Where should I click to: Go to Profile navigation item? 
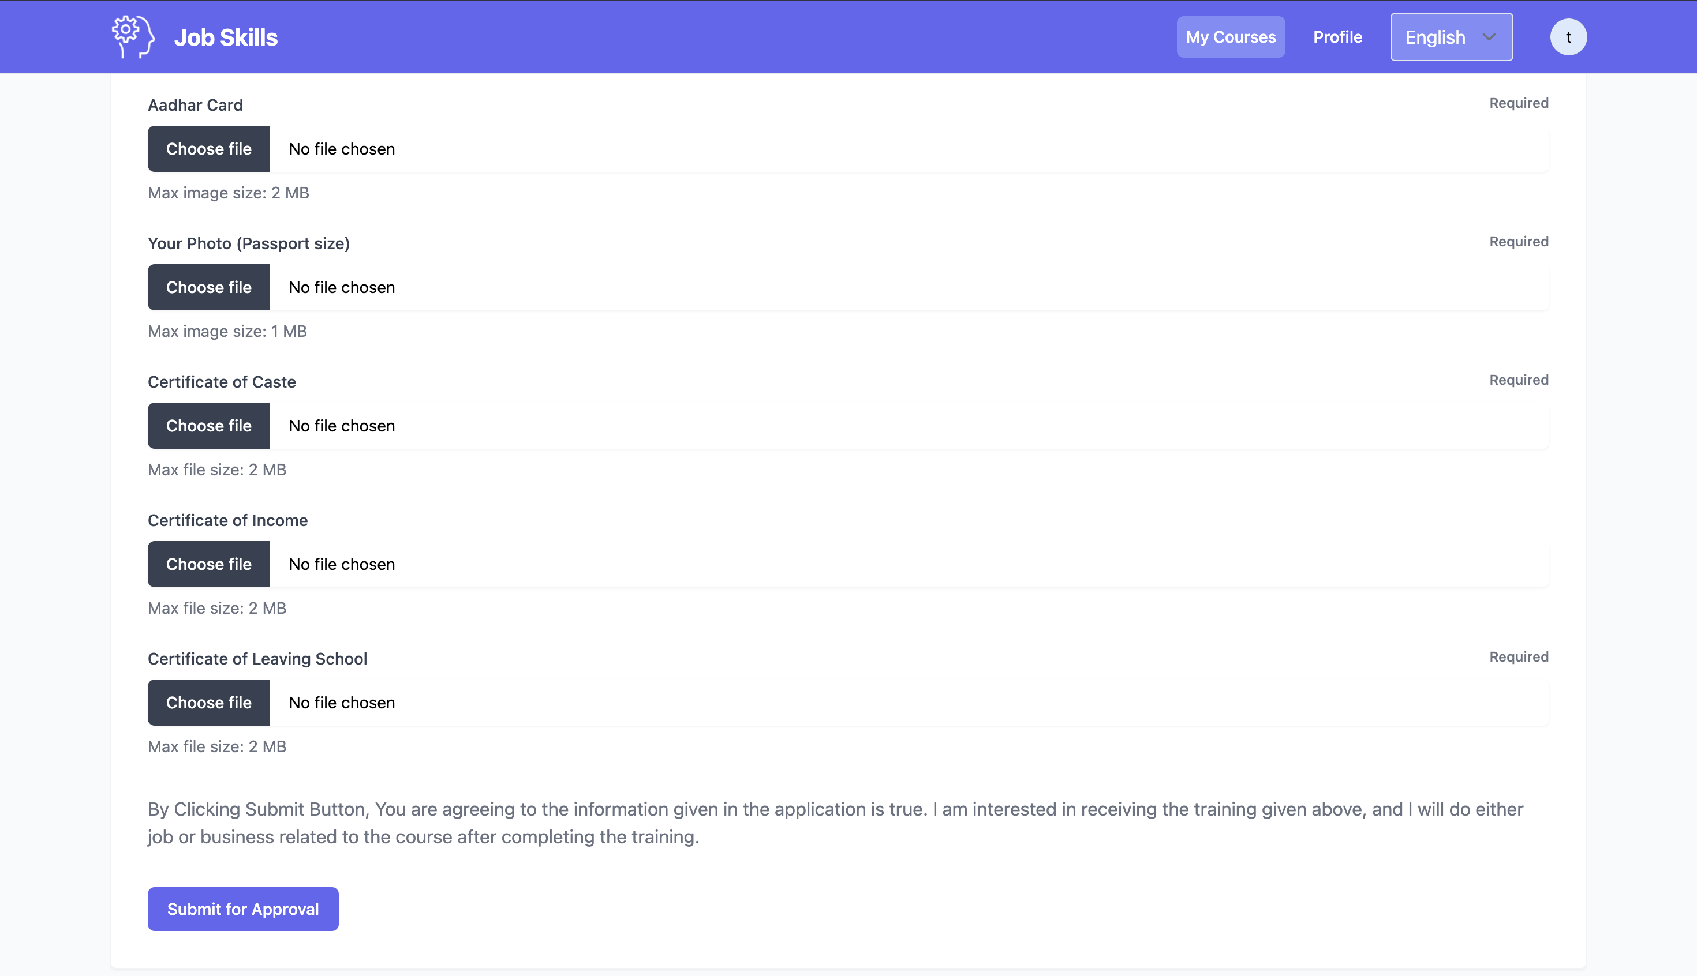[x=1337, y=37]
